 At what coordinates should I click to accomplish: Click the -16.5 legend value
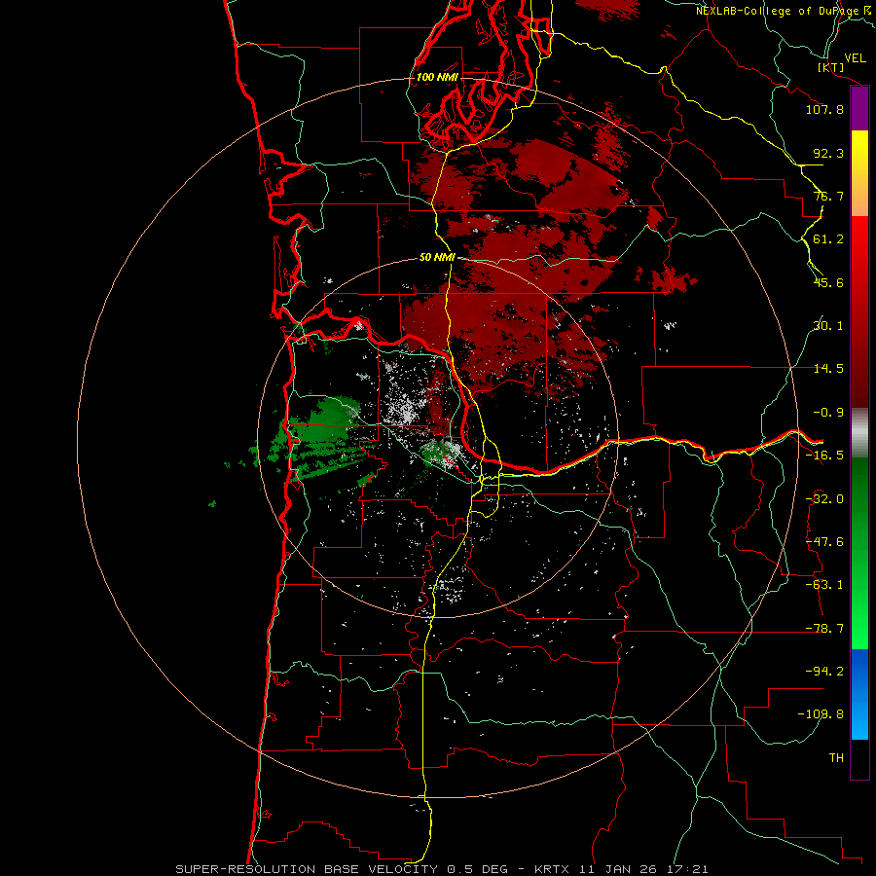click(x=824, y=456)
